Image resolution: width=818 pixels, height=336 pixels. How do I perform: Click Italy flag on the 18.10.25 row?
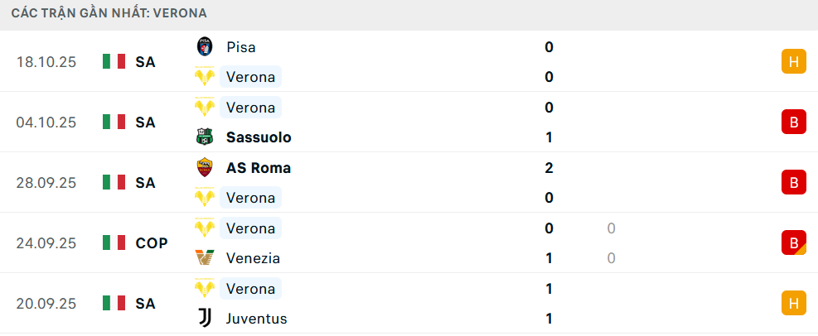[114, 61]
